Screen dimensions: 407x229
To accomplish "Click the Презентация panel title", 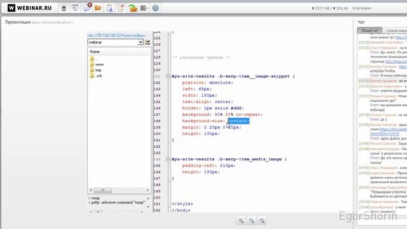I will point(18,22).
